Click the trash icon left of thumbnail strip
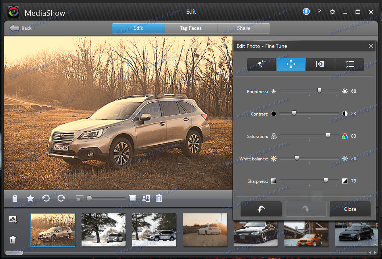Image resolution: width=382 pixels, height=259 pixels. [13, 240]
